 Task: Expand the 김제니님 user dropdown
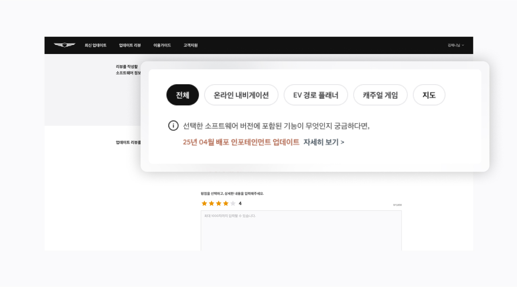456,45
